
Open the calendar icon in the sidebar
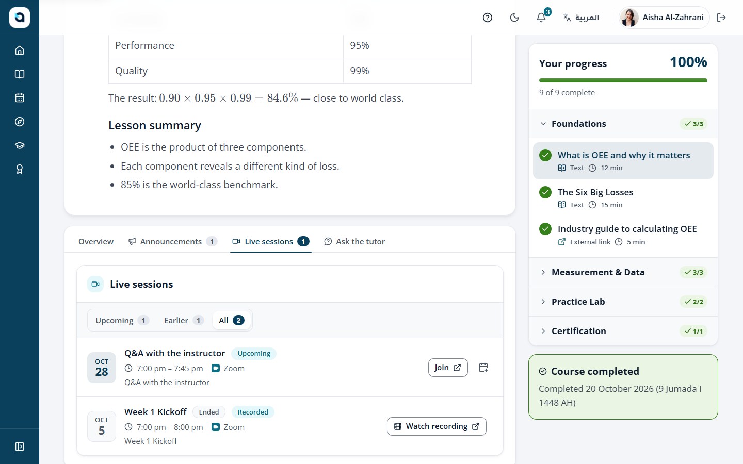[x=20, y=98]
